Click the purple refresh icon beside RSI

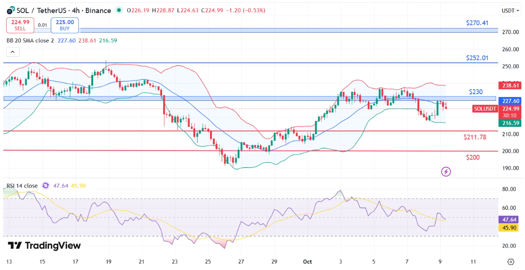tap(46, 186)
